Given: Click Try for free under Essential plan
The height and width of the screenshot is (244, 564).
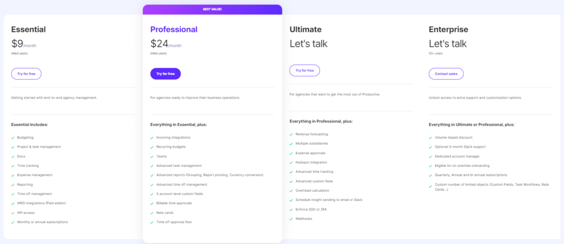Looking at the screenshot, I should click(26, 74).
